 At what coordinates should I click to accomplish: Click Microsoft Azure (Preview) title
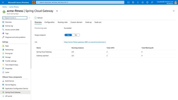pos(18,2)
